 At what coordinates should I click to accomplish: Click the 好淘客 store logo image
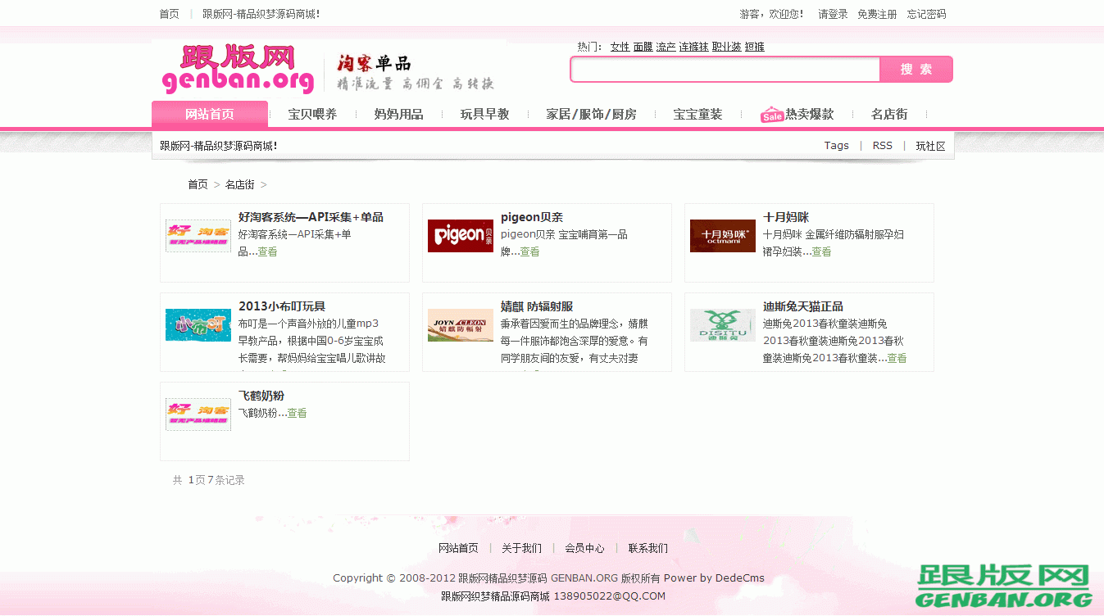click(x=198, y=236)
